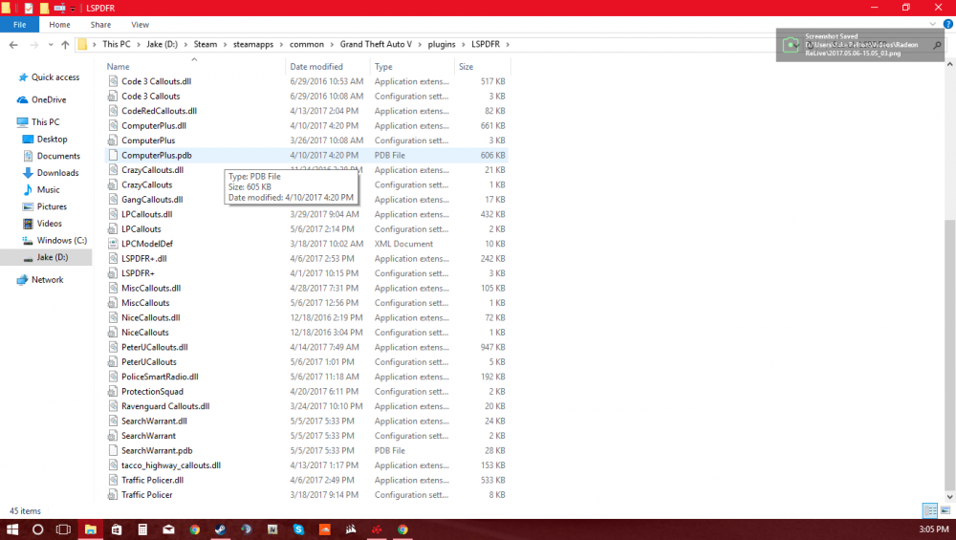Open Cortana search circle on taskbar
The height and width of the screenshot is (540, 956).
click(x=37, y=529)
